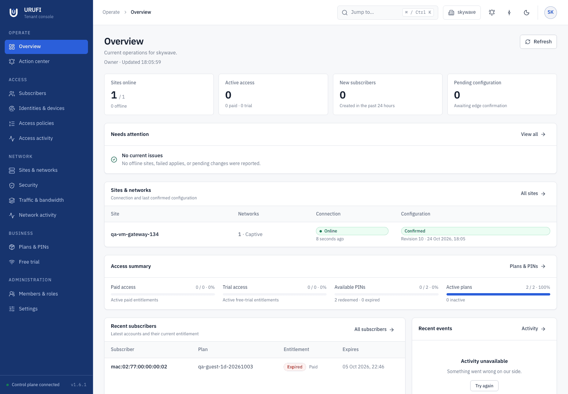Click the Action center bell icon
The image size is (568, 394).
coord(12,62)
